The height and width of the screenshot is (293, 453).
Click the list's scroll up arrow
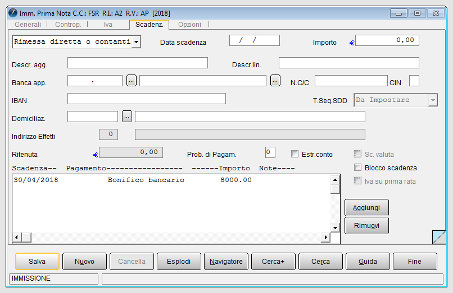pyautogui.click(x=335, y=180)
